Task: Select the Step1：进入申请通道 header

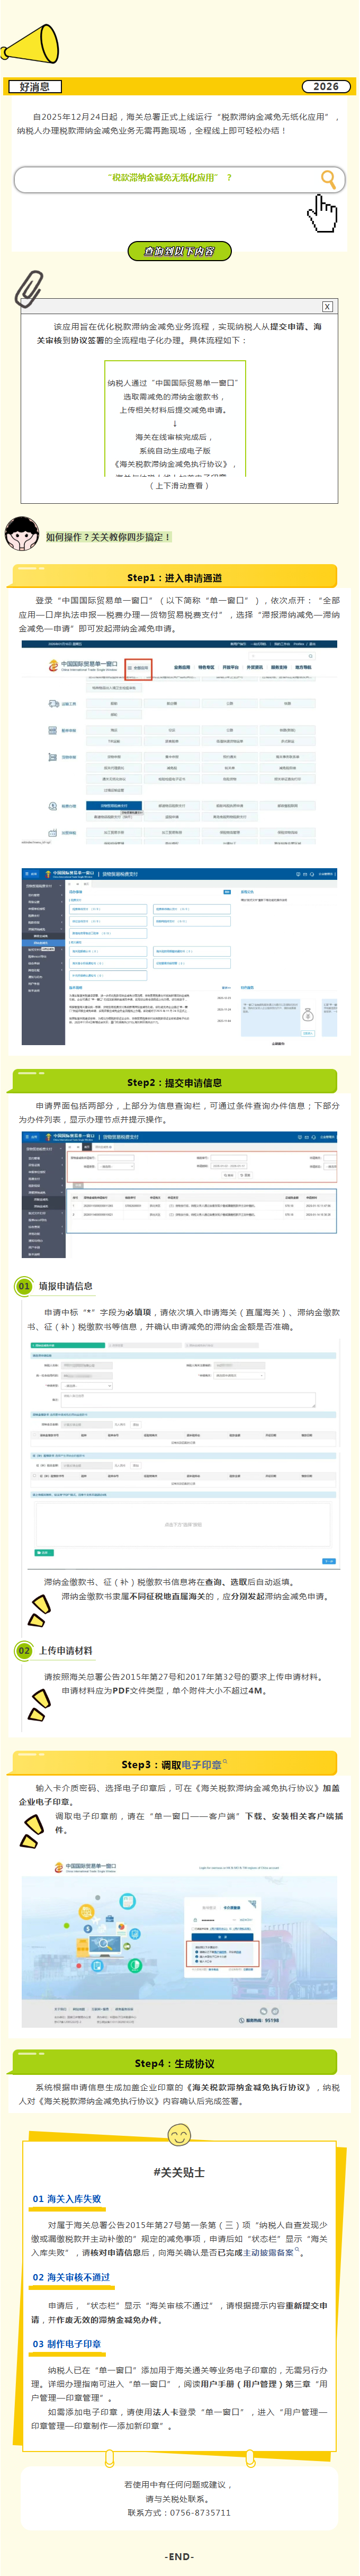Action: (175, 577)
